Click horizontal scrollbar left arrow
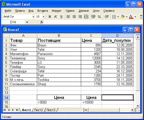Image resolution: width=144 pixels, height=120 pixels. click(x=86, y=110)
